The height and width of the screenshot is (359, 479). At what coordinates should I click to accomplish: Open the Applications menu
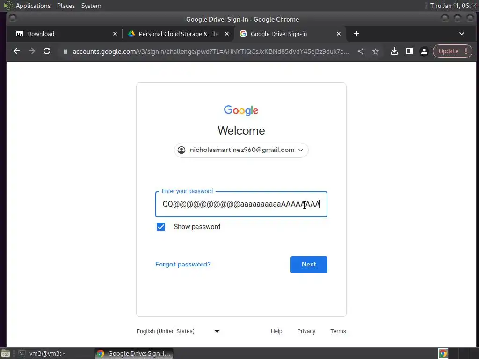pyautogui.click(x=33, y=6)
